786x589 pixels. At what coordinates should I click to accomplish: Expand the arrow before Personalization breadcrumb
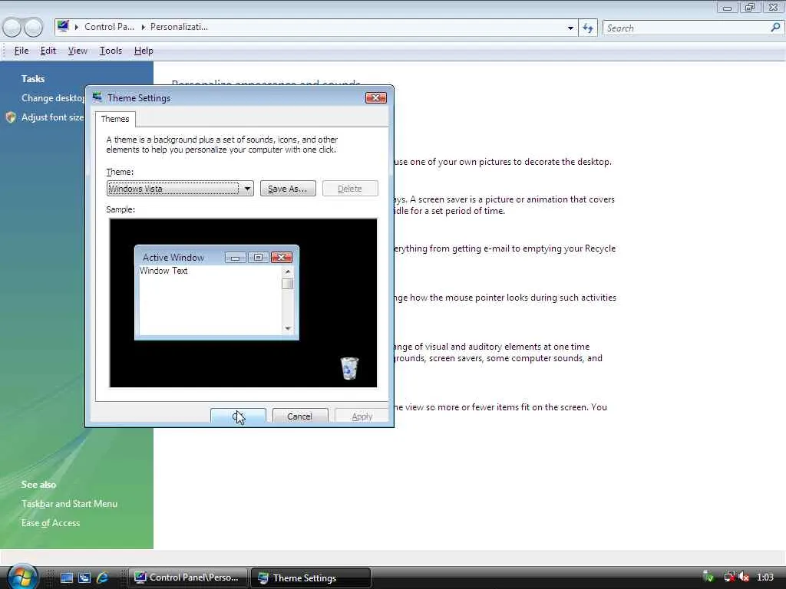coord(143,27)
